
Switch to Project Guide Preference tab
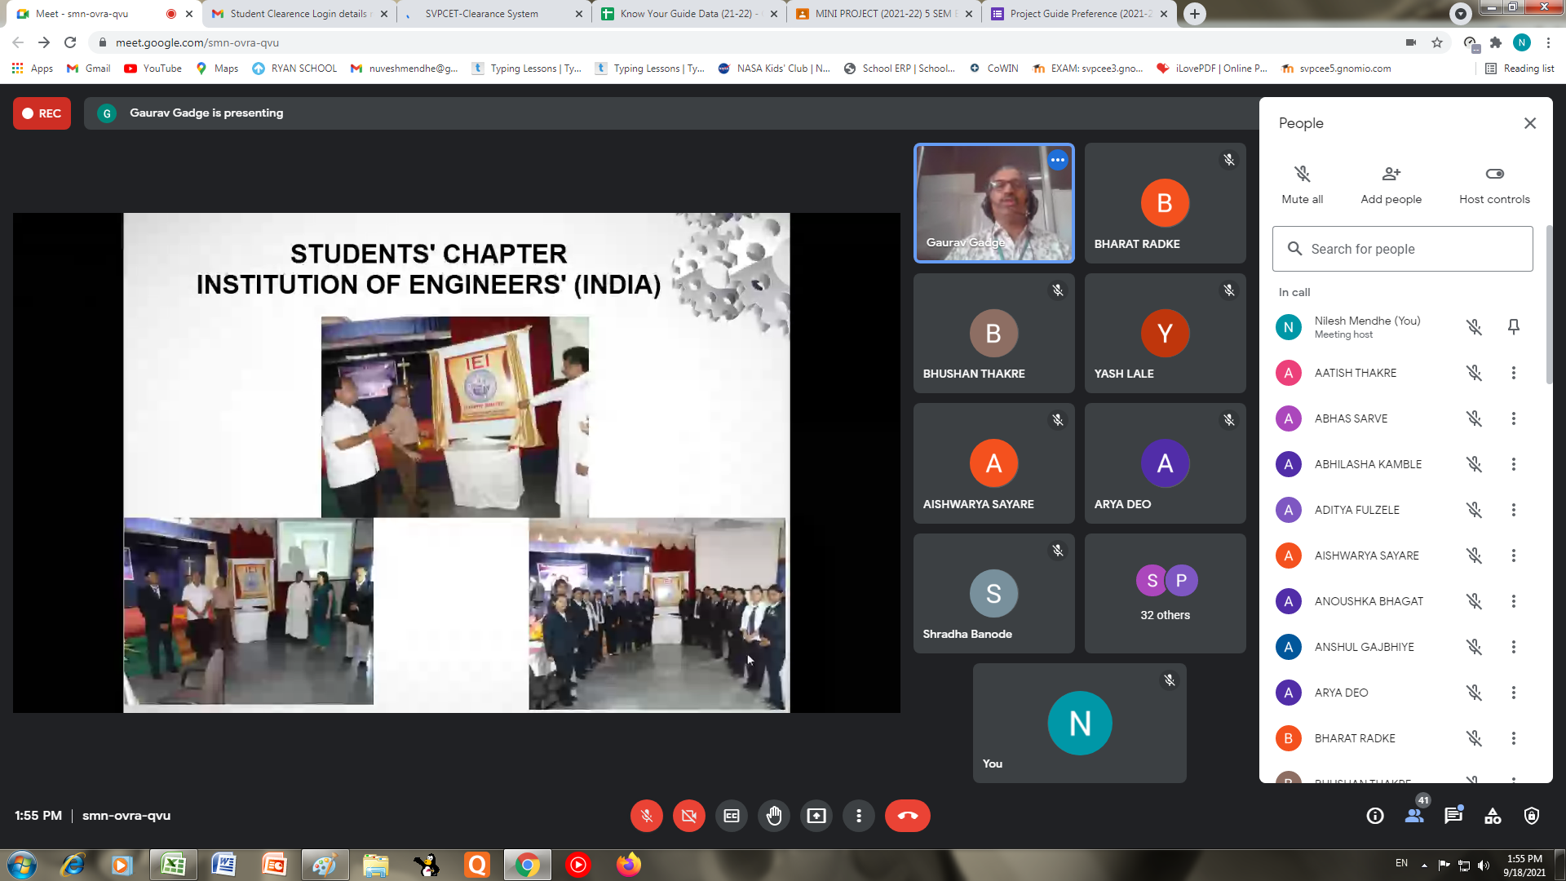(x=1078, y=14)
